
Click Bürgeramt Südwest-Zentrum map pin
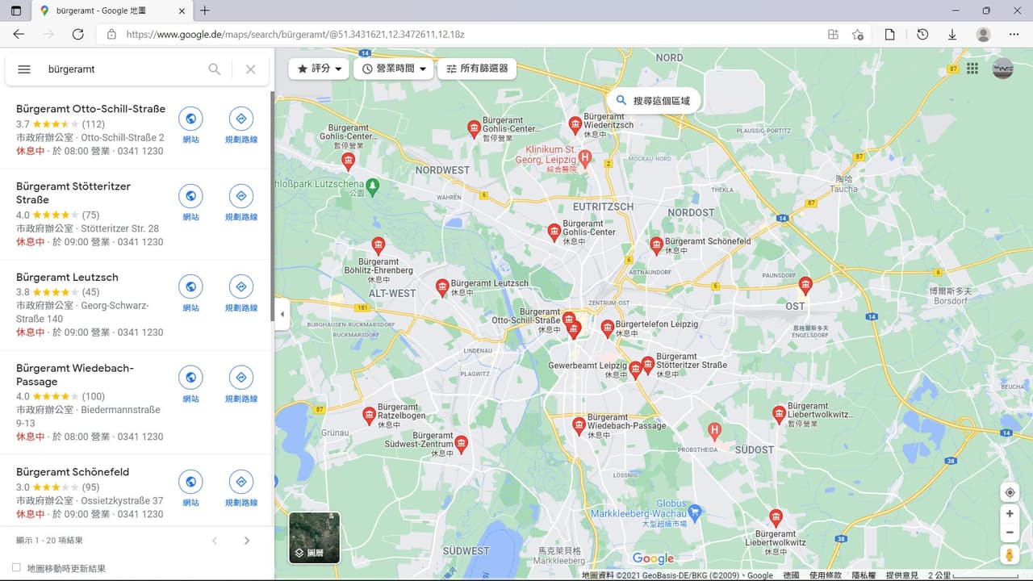(461, 443)
